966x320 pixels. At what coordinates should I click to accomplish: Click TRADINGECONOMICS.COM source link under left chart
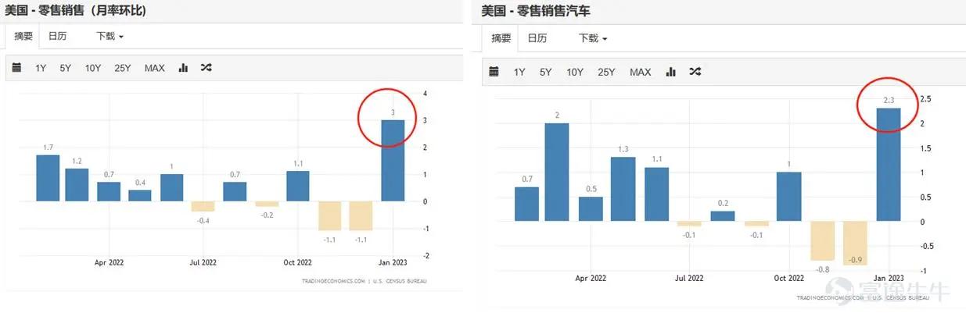point(333,281)
